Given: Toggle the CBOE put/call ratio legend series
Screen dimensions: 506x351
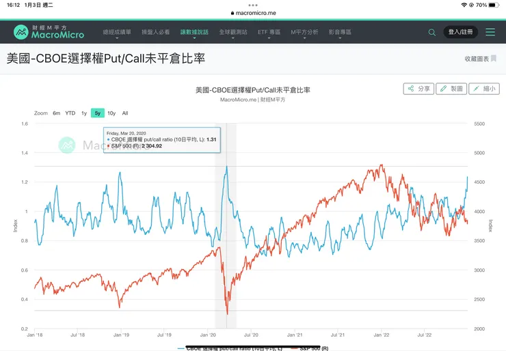Looking at the screenshot, I should (x=230, y=348).
